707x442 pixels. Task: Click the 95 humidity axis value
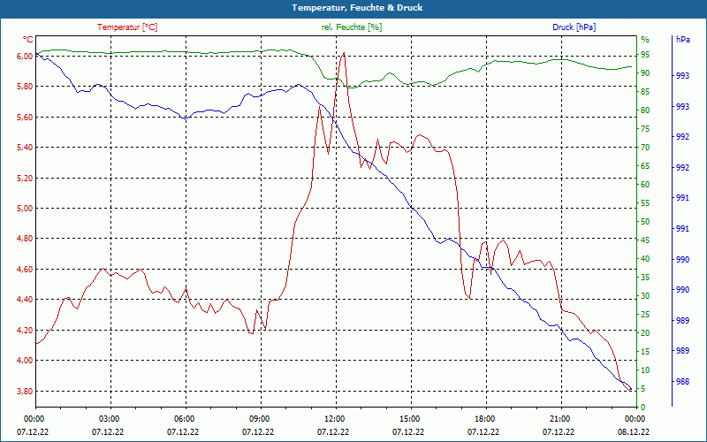click(x=645, y=55)
